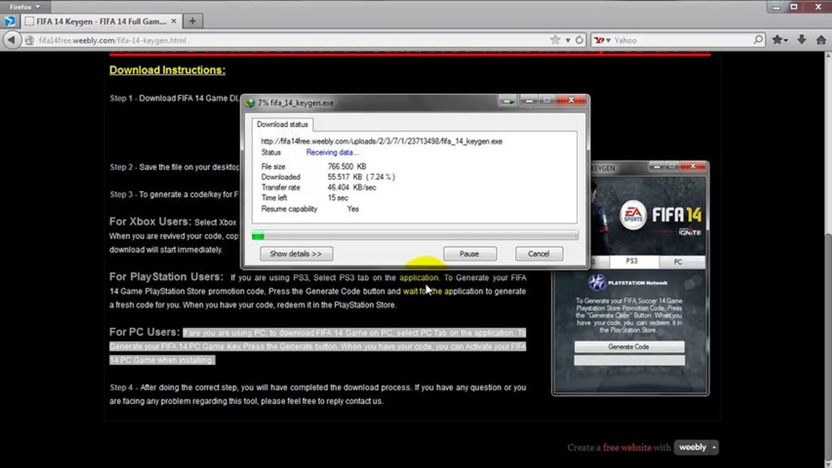This screenshot has height=468, width=832.
Task: Expand Show details in download dialog
Action: click(296, 254)
